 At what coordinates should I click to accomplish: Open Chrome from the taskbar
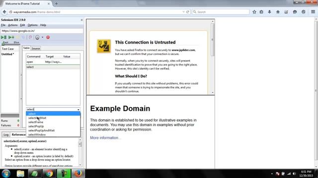(49, 174)
